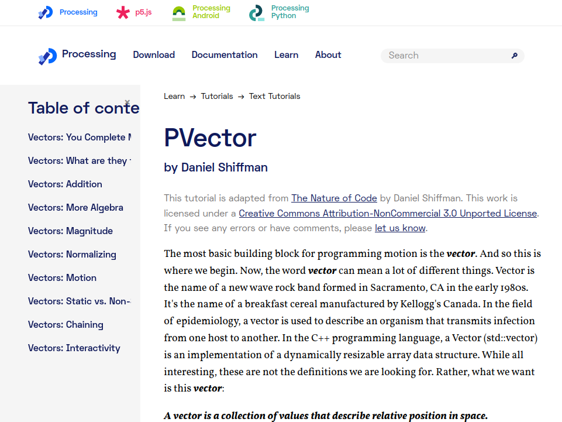Click the Tutorials breadcrumb link
The height and width of the screenshot is (422, 562).
217,97
